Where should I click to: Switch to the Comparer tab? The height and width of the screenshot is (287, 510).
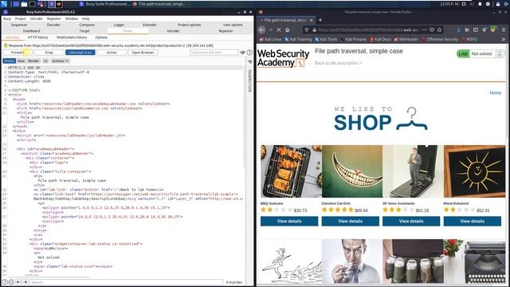[x=87, y=25]
